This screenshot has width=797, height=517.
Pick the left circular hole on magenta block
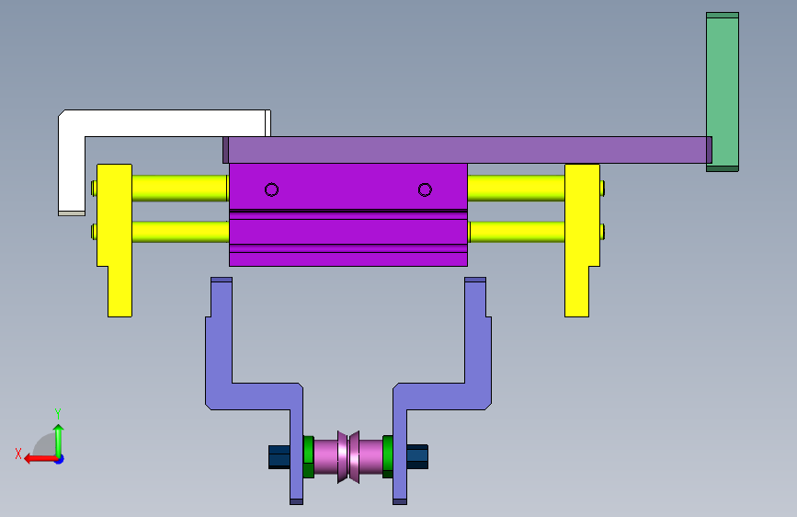coord(271,190)
